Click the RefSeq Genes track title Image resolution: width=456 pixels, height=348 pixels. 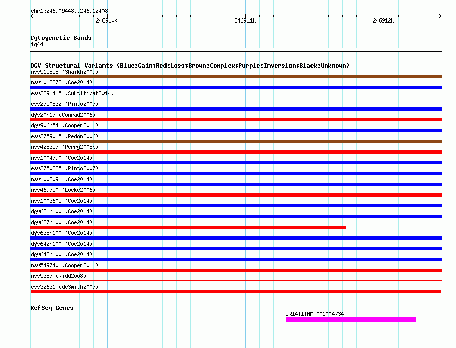click(x=52, y=308)
